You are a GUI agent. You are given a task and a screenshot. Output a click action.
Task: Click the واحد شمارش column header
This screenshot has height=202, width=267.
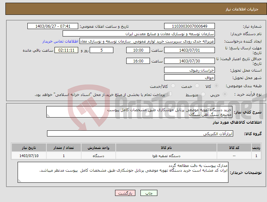click(x=98, y=148)
